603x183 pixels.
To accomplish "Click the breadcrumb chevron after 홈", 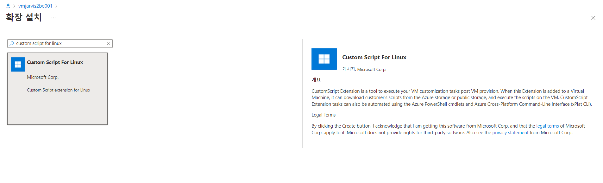I will (15, 6).
